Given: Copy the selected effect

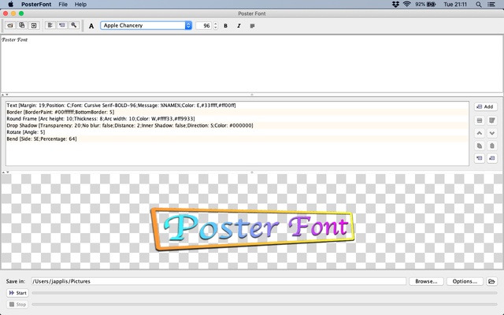Looking at the screenshot, I should tap(480, 146).
